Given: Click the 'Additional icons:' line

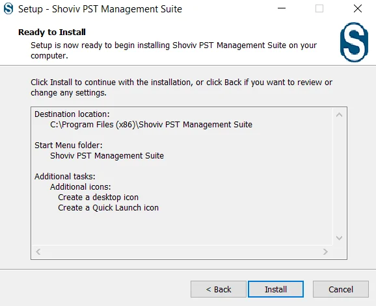Looking at the screenshot, I should coord(80,187).
